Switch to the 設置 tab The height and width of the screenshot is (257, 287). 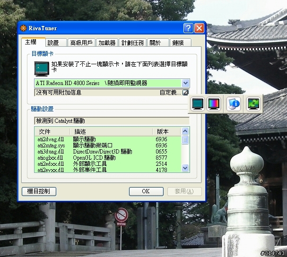coord(56,43)
